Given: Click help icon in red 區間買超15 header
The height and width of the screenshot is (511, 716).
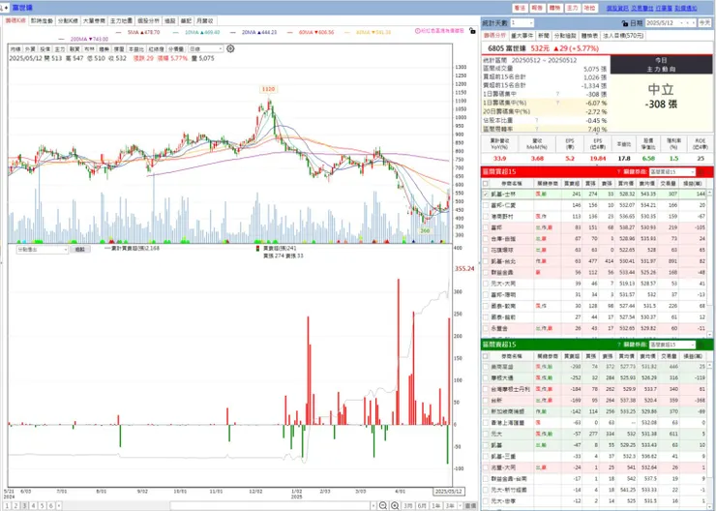Looking at the screenshot, I should tap(618, 171).
